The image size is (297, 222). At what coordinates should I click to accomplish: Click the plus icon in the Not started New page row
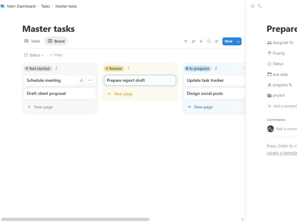29,107
